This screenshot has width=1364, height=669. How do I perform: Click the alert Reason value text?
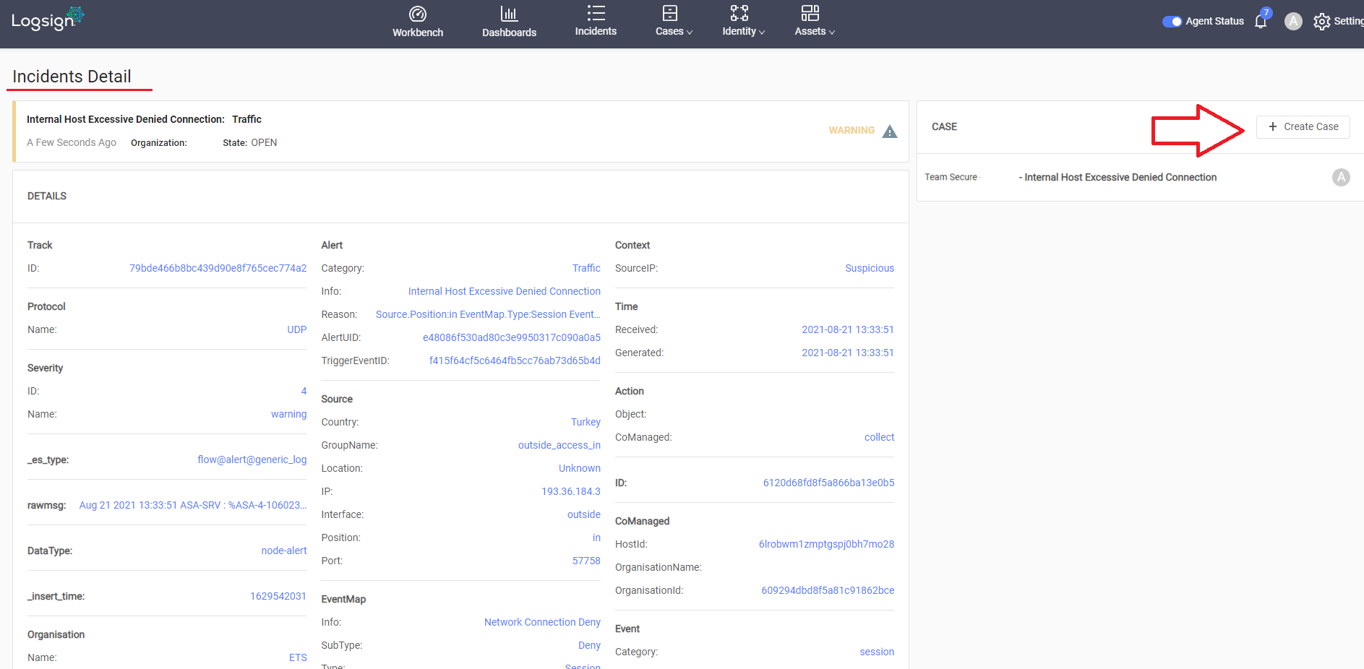pos(488,314)
